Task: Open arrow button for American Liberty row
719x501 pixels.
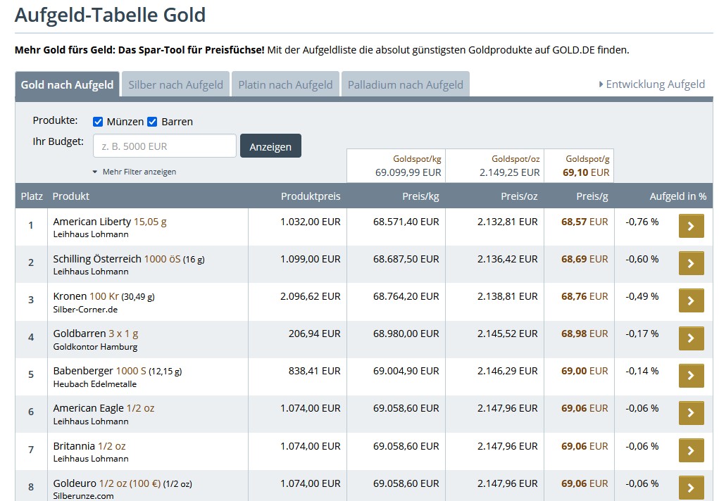Action: [x=691, y=227]
